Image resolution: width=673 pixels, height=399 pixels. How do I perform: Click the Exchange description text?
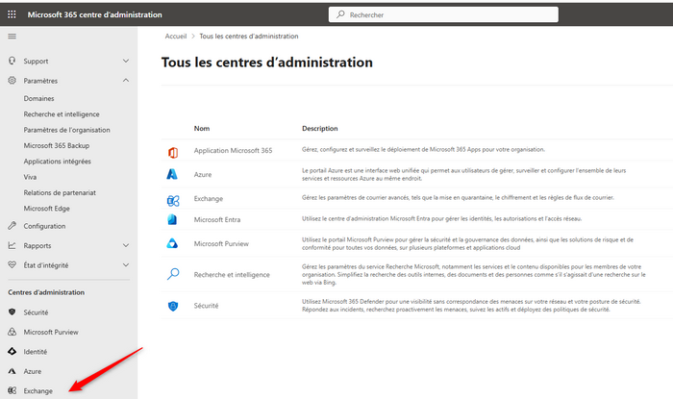pos(458,197)
